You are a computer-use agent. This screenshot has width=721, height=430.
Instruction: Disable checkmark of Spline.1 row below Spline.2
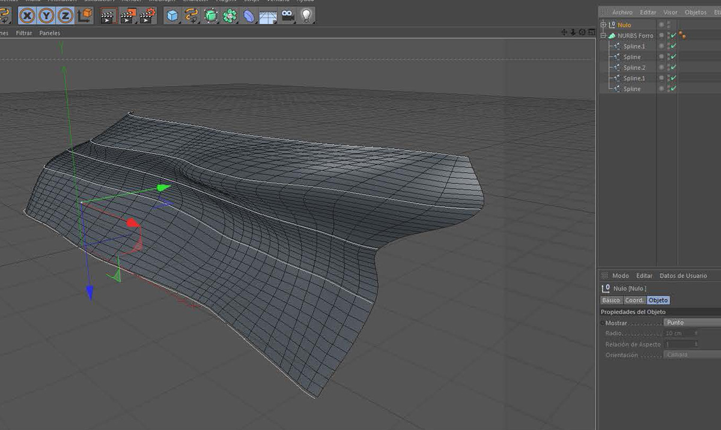click(x=673, y=78)
